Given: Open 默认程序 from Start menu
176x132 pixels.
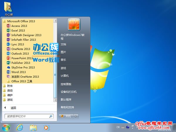Looking at the screenshot, I should (x=66, y=99).
